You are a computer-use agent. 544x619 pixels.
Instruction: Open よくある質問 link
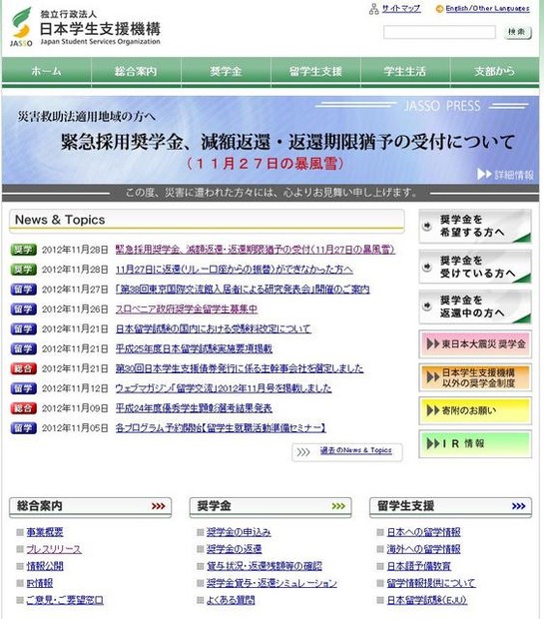click(231, 600)
